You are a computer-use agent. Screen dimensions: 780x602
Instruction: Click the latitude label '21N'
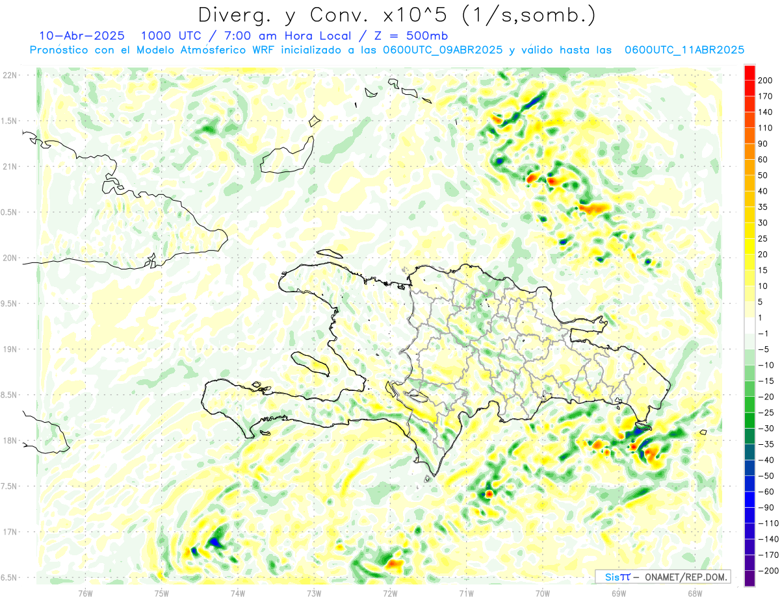[10, 167]
